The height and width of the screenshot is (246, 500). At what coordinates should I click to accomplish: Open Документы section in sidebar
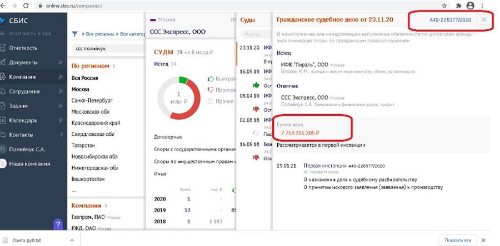click(23, 63)
